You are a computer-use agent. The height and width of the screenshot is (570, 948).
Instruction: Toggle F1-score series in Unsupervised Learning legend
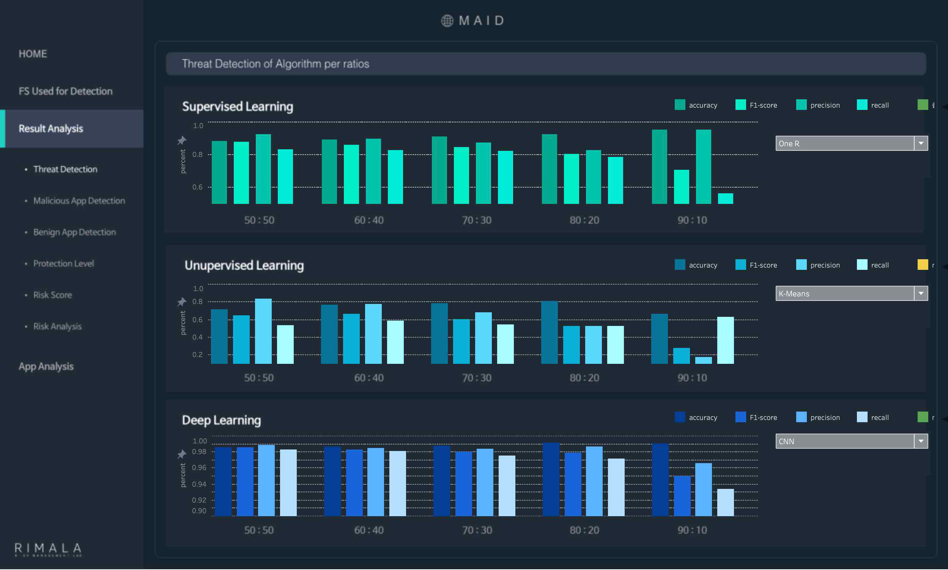tap(756, 265)
